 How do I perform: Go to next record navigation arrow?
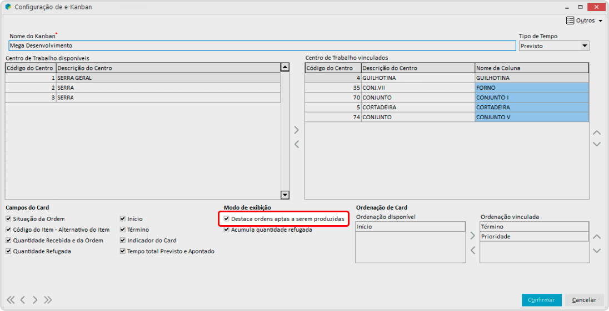[x=35, y=300]
